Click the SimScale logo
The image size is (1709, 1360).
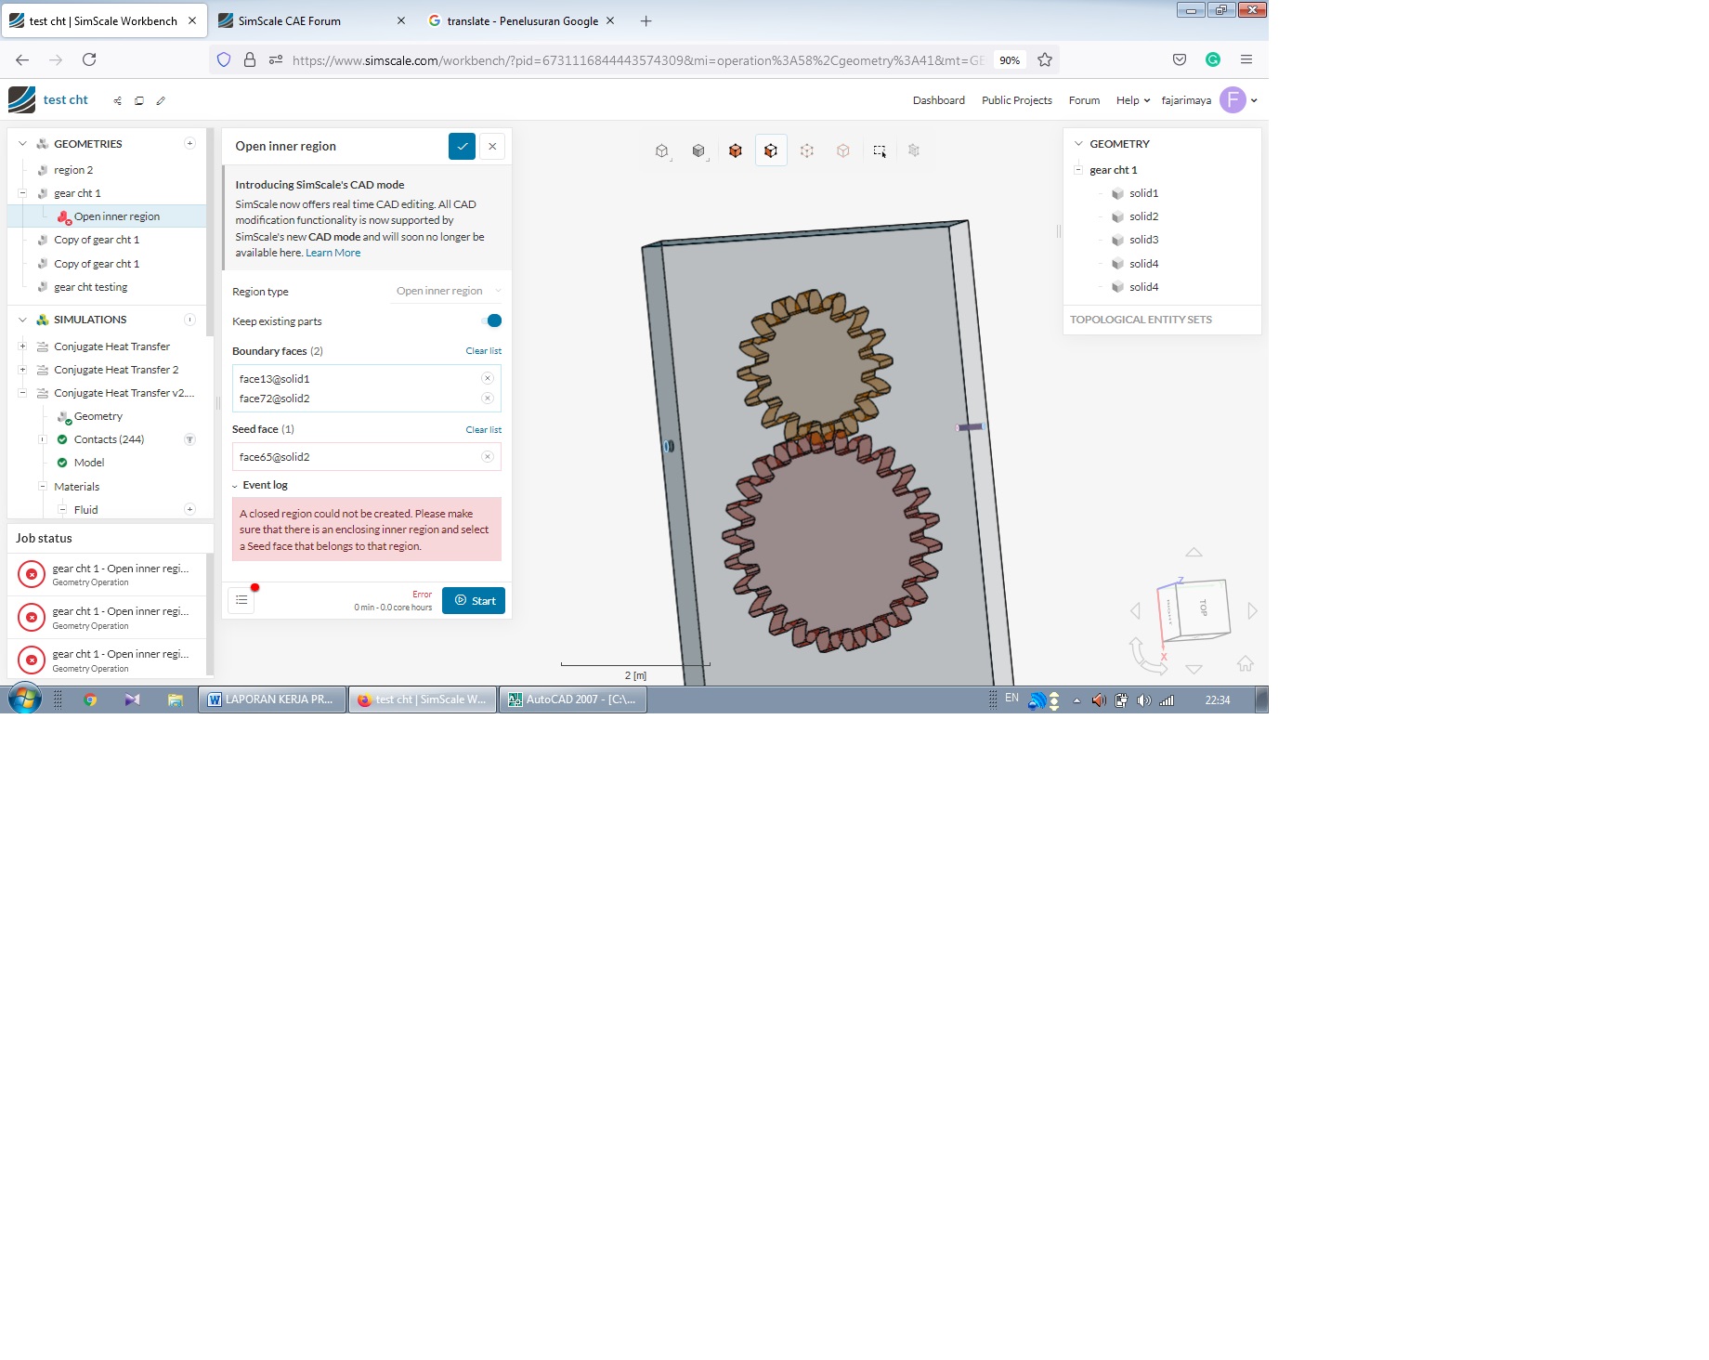[x=21, y=99]
